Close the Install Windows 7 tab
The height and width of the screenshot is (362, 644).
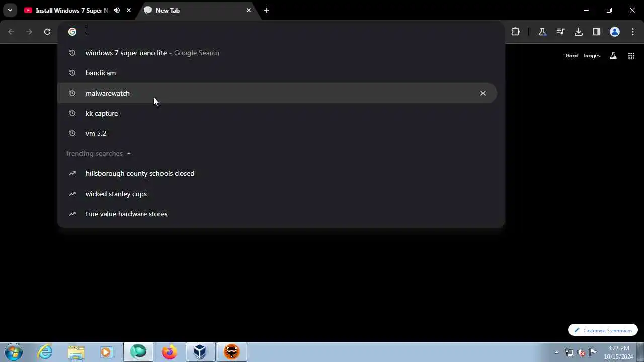pos(129,10)
